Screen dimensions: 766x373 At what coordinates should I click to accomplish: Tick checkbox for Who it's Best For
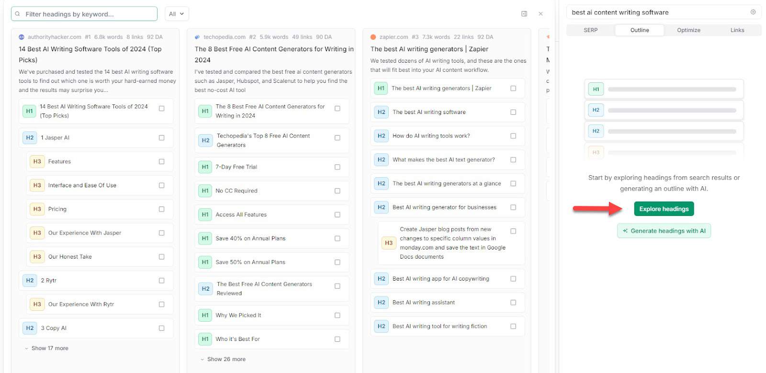[x=338, y=339]
